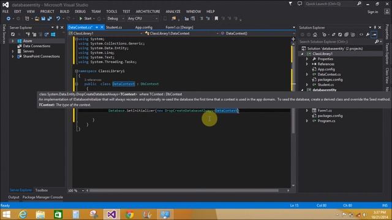Click Sign in link
The width and height of the screenshot is (392, 220).
pos(372,12)
